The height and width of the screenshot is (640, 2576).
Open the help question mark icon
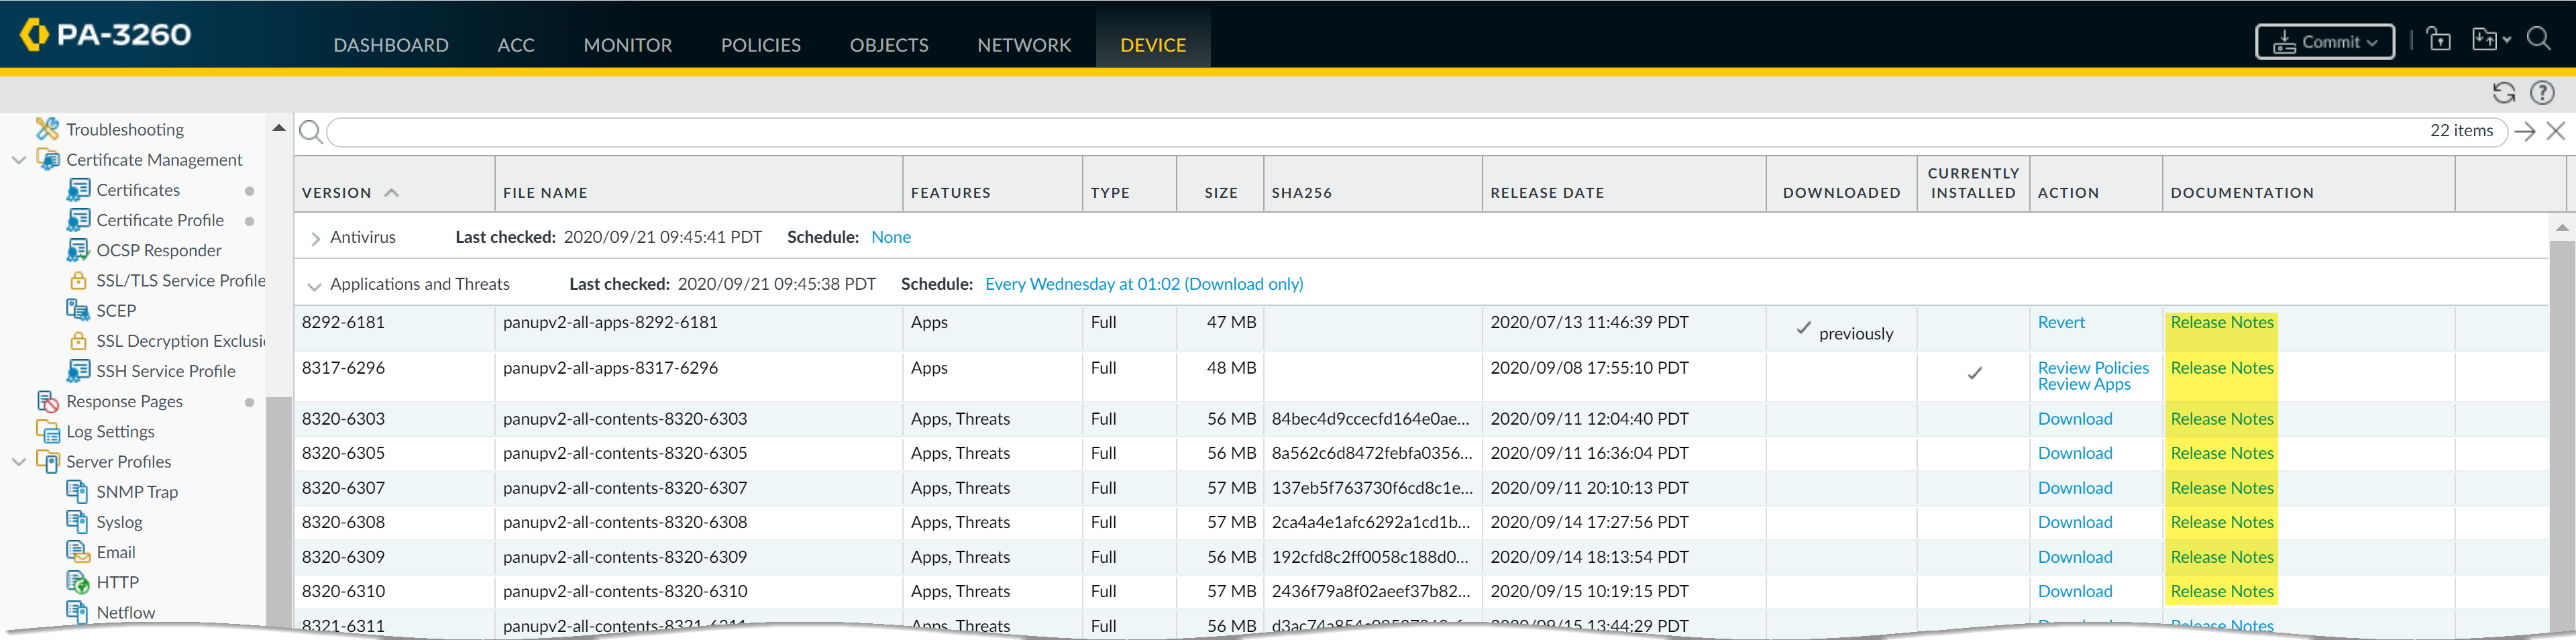2541,93
